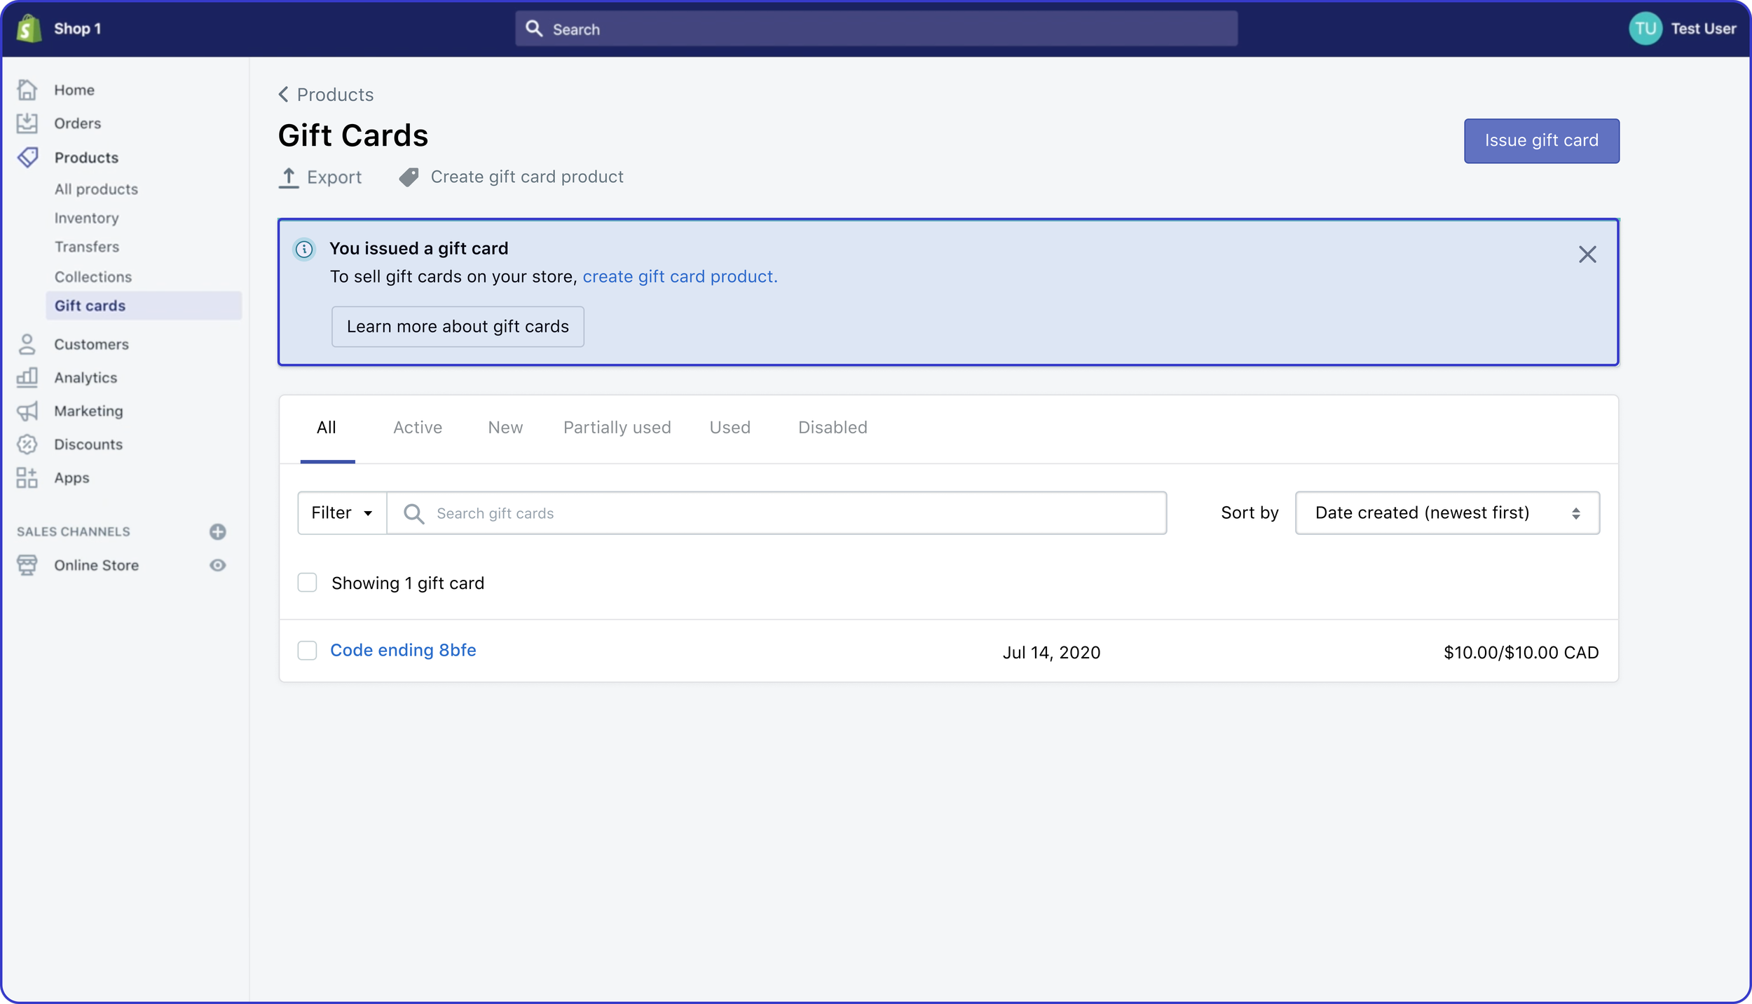Check the select-all gift cards checkbox
Image resolution: width=1752 pixels, height=1004 pixels.
click(x=307, y=583)
